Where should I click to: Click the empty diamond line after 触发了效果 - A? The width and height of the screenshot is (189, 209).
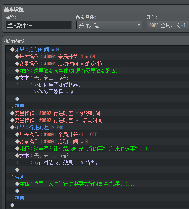coord(97,99)
